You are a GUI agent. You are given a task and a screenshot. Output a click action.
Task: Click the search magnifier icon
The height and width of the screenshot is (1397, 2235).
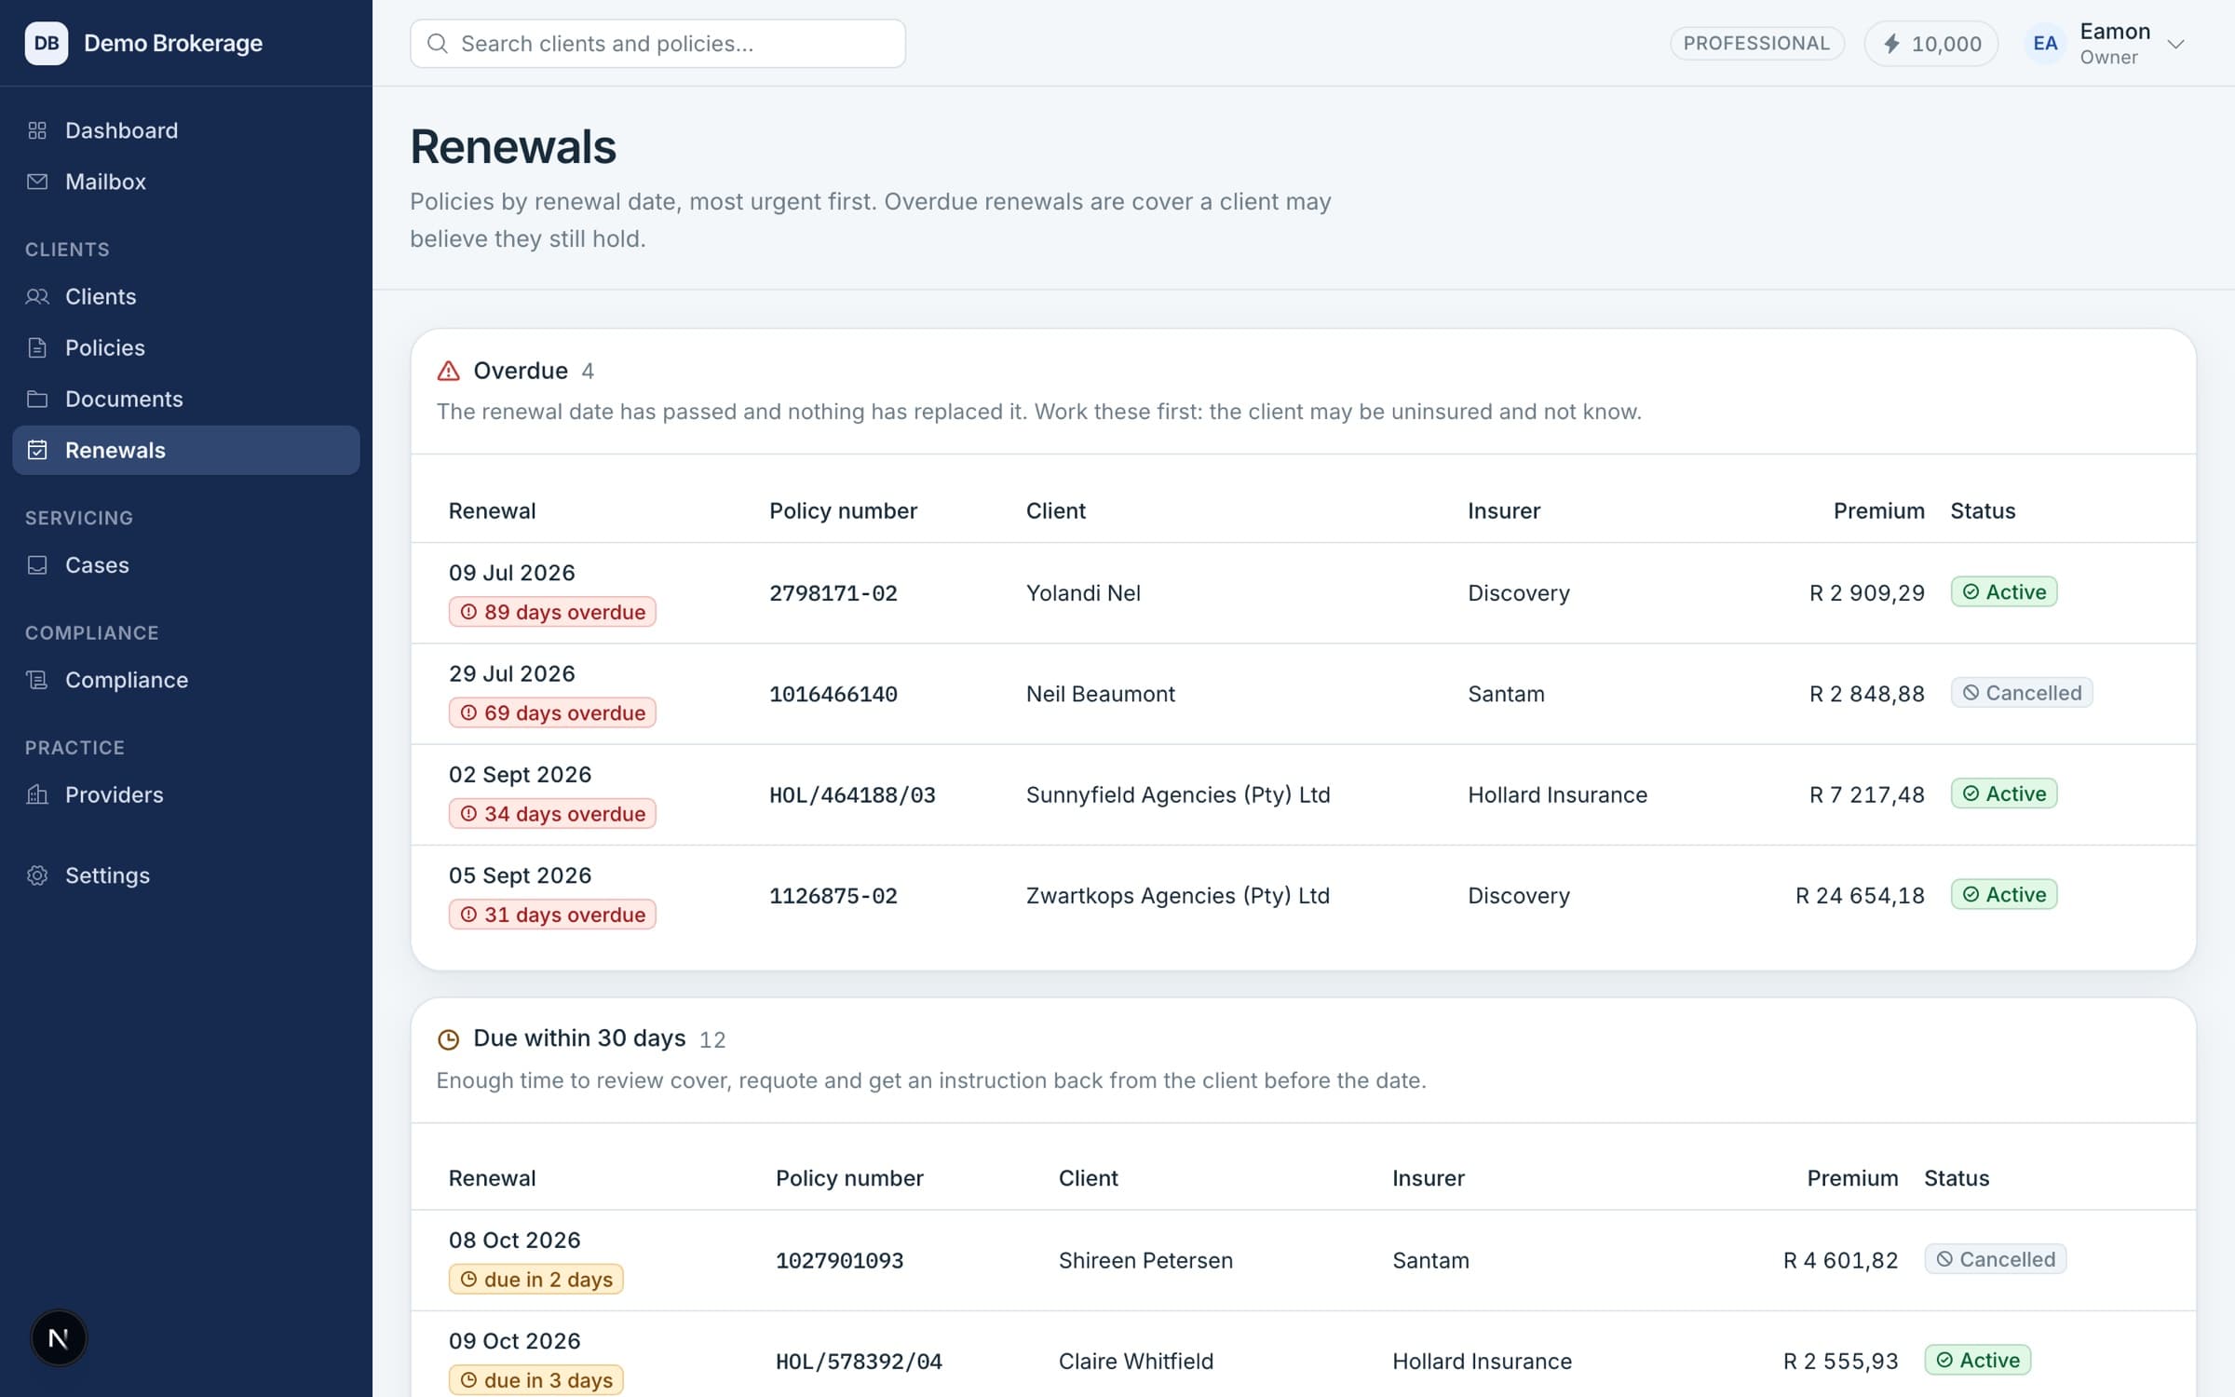pos(437,44)
